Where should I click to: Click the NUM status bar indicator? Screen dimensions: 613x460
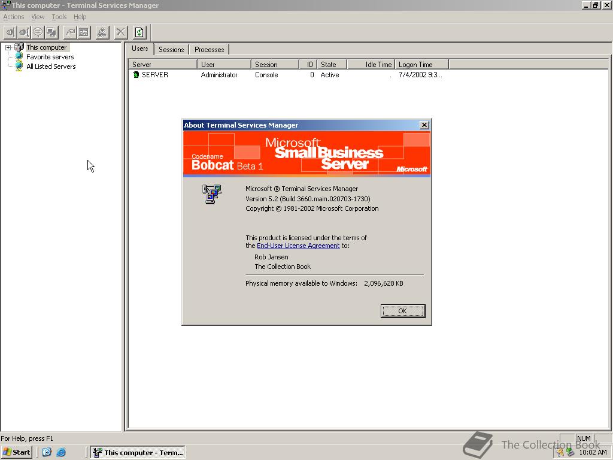tap(584, 438)
